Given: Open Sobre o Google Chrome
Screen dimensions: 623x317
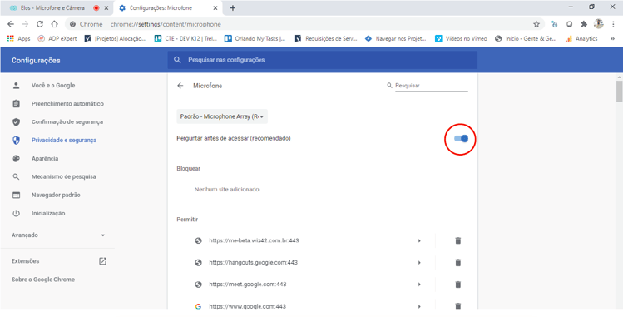Looking at the screenshot, I should [43, 280].
